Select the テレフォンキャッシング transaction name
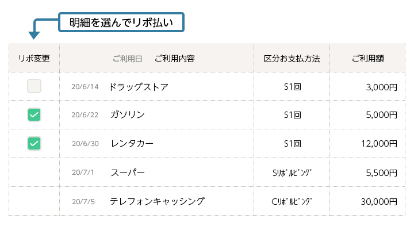The height and width of the screenshot is (230, 414). (158, 201)
